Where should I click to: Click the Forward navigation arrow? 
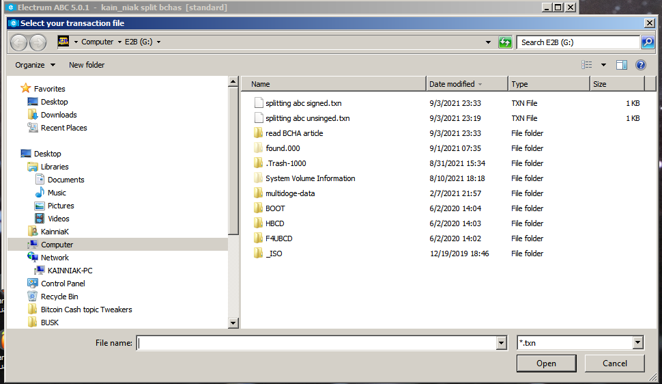pos(38,42)
